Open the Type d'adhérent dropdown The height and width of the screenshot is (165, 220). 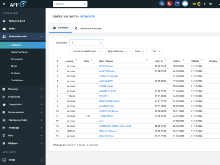[117, 51]
